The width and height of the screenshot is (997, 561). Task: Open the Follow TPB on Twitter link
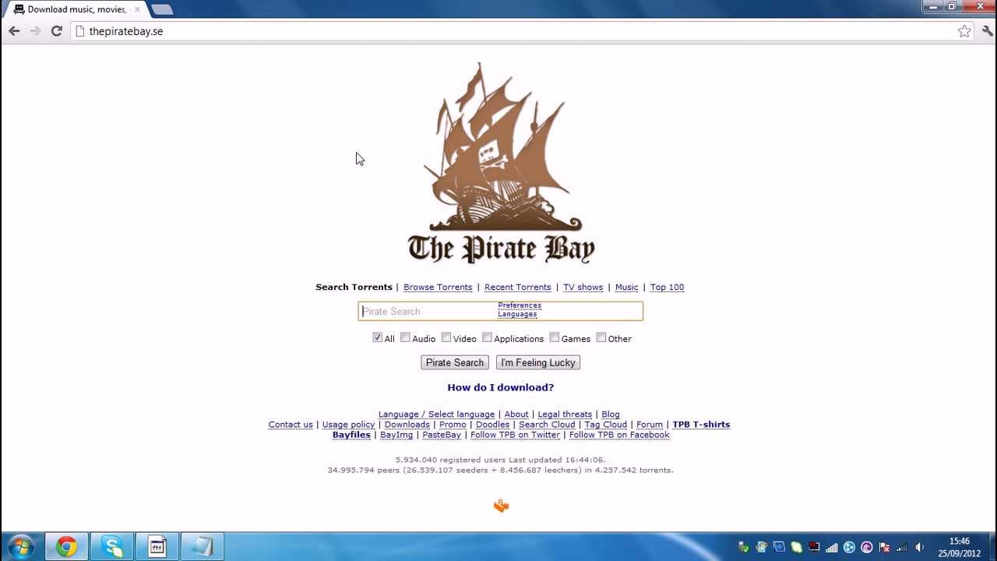(515, 435)
